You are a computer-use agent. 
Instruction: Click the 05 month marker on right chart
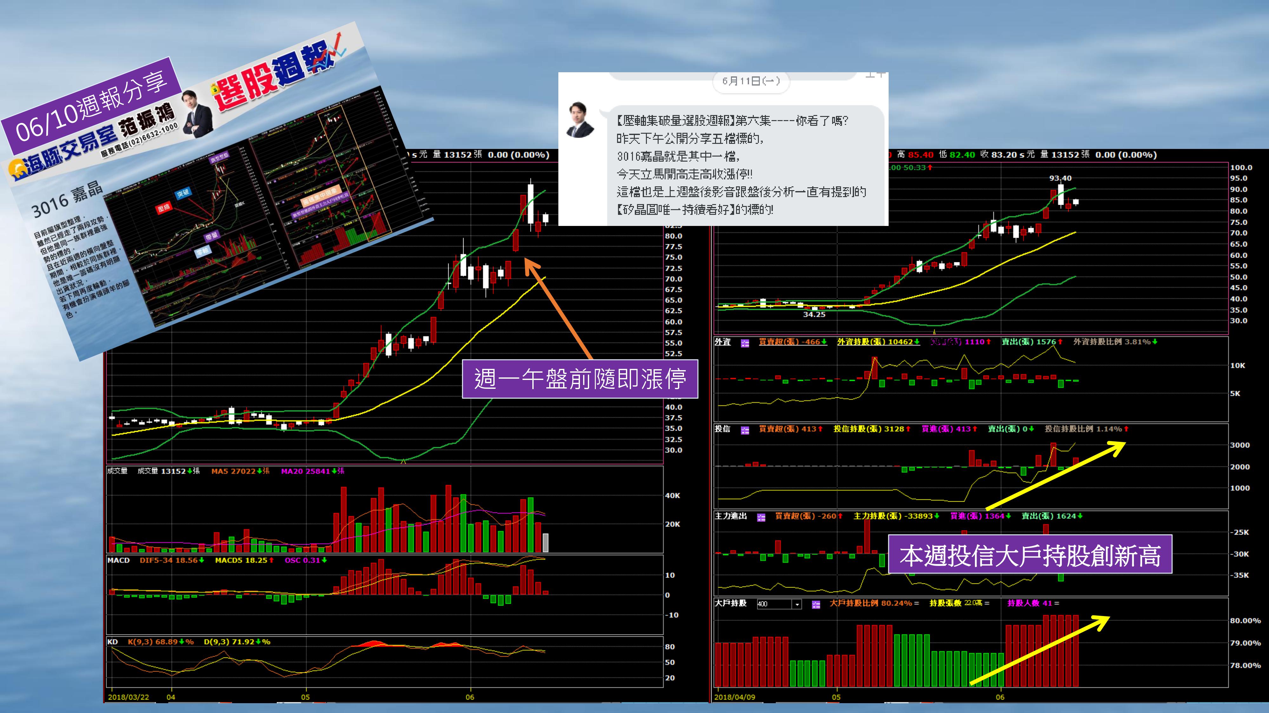click(836, 697)
